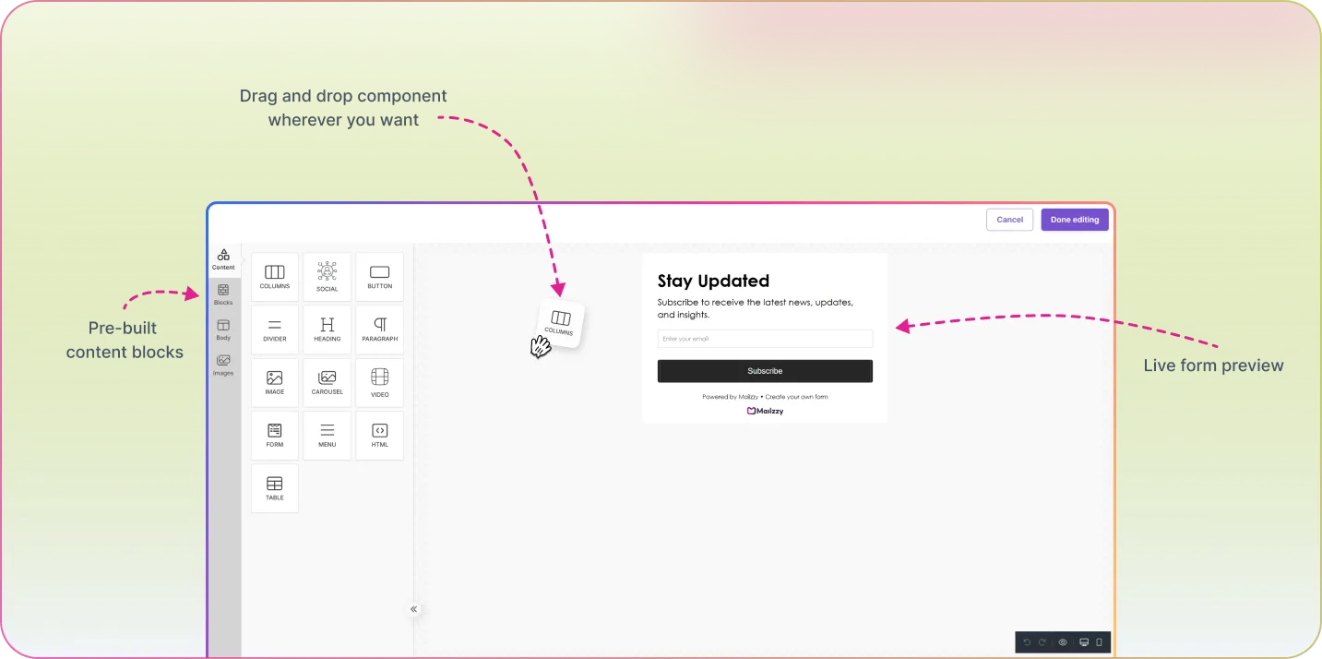Switch to mobile preview mode
This screenshot has width=1322, height=659.
[1099, 642]
